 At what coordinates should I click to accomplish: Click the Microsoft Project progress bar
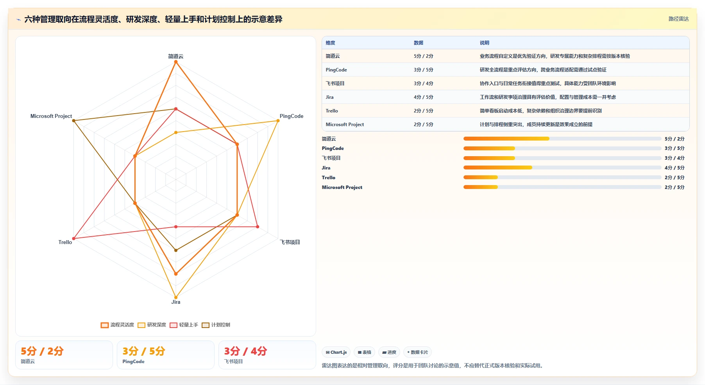562,187
